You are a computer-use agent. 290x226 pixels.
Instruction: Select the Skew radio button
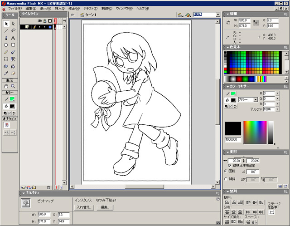tap(226, 179)
